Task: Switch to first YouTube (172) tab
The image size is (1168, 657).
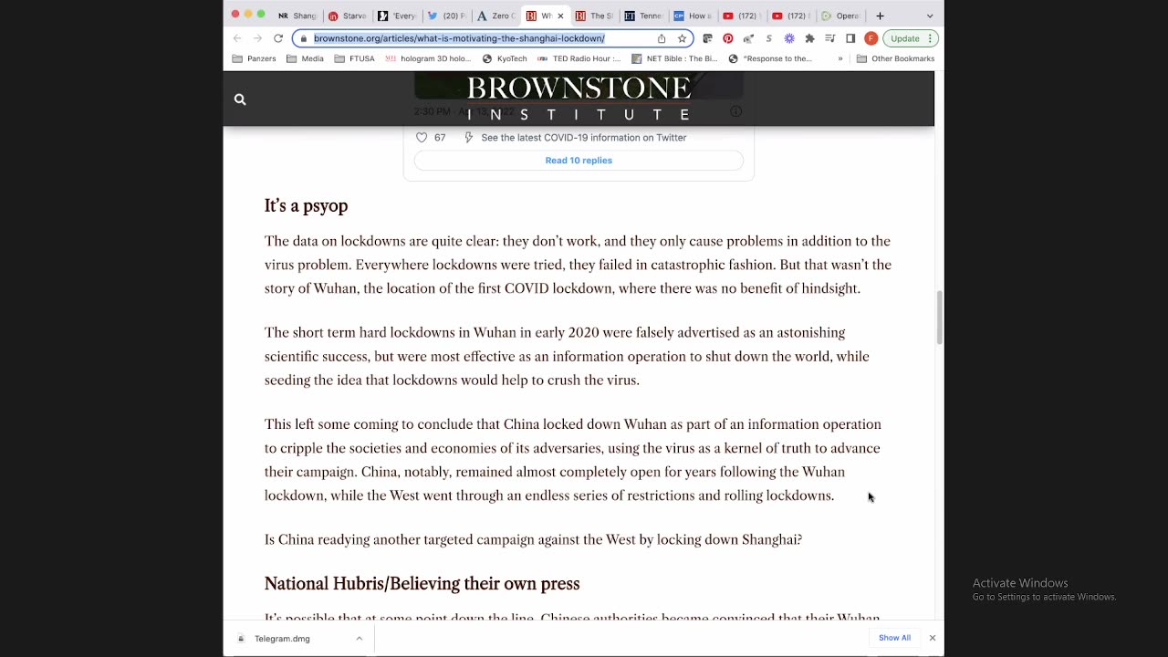Action: click(x=742, y=16)
